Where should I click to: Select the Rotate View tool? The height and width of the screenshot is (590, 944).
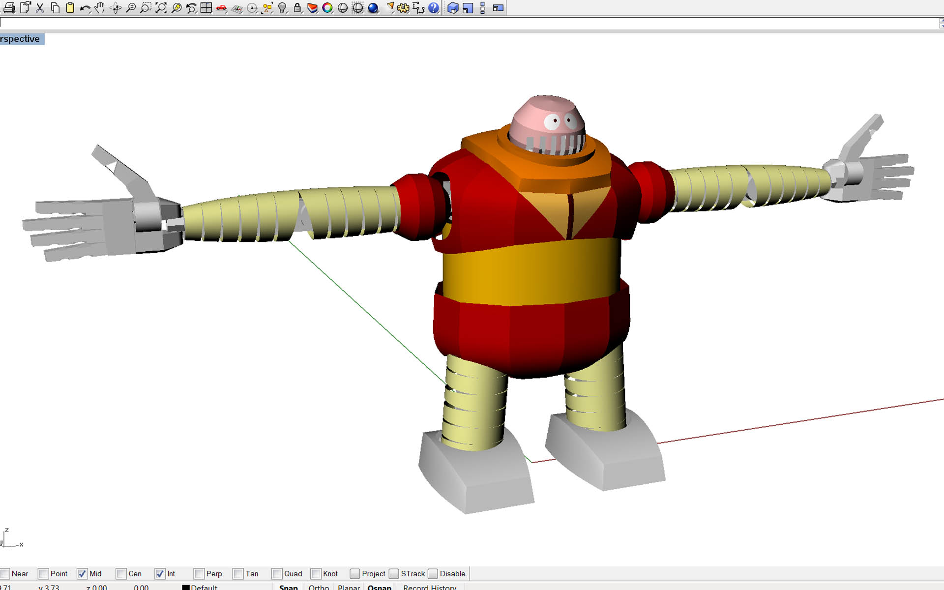(116, 8)
